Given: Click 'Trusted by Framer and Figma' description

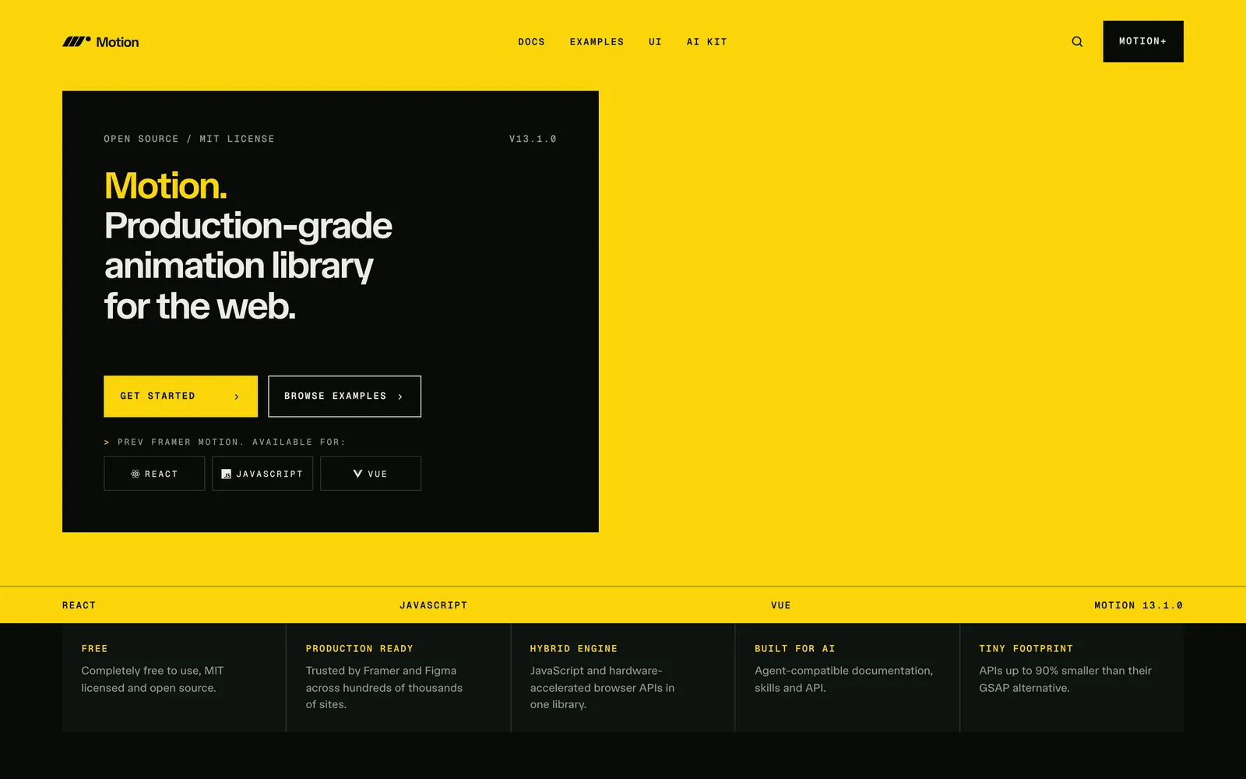Looking at the screenshot, I should (x=384, y=687).
